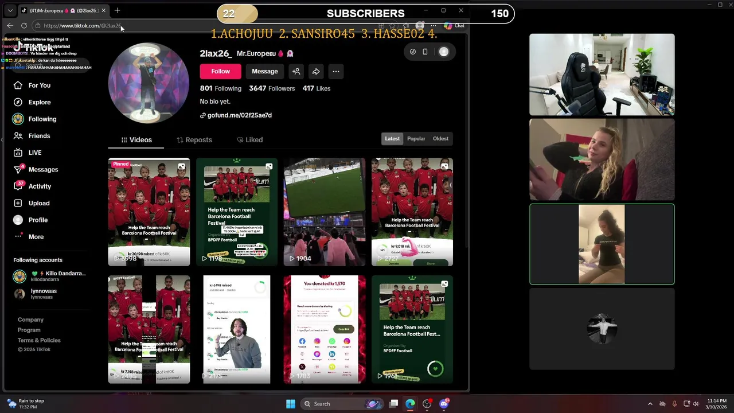Expand the Program footer section

(x=29, y=330)
